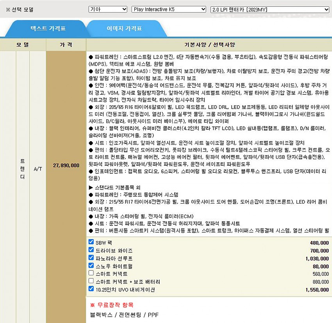This screenshot has width=332, height=323.
Task: Click the 가격 column header
Action: click(x=66, y=45)
